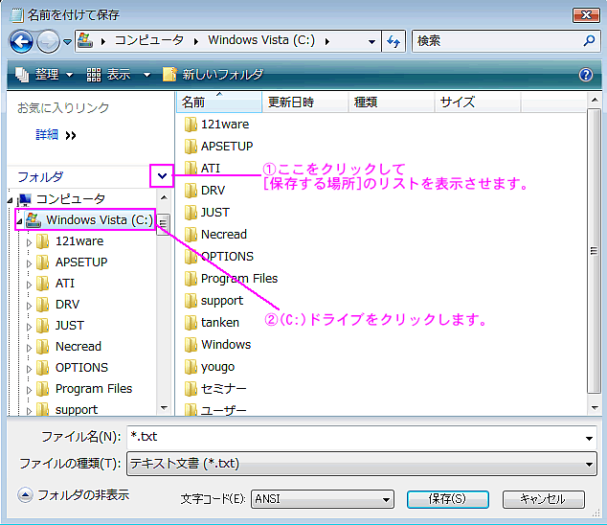Open the 表示 dropdown arrow
The width and height of the screenshot is (607, 525).
click(146, 75)
